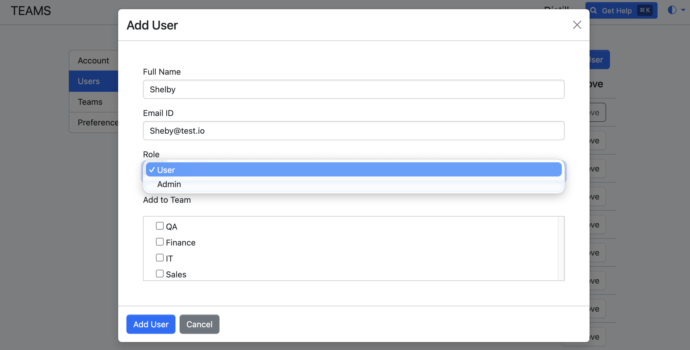
Task: Enable the Finance team checkbox
Action: [160, 241]
